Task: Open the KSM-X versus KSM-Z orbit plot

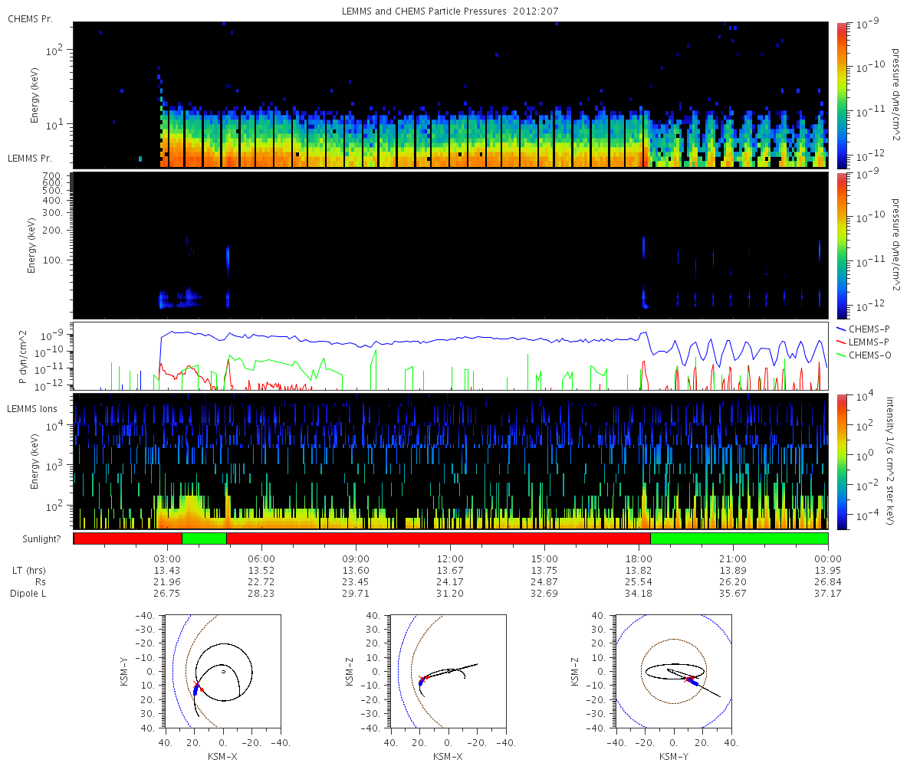Action: (448, 670)
